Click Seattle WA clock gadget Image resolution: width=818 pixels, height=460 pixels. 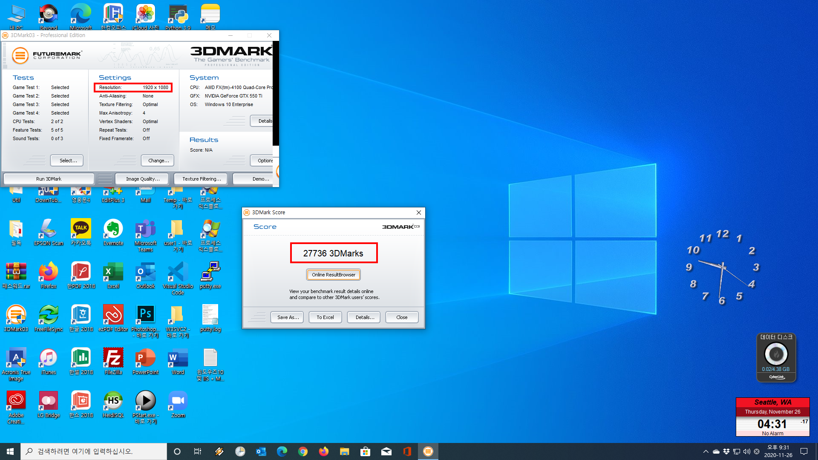pos(773,417)
